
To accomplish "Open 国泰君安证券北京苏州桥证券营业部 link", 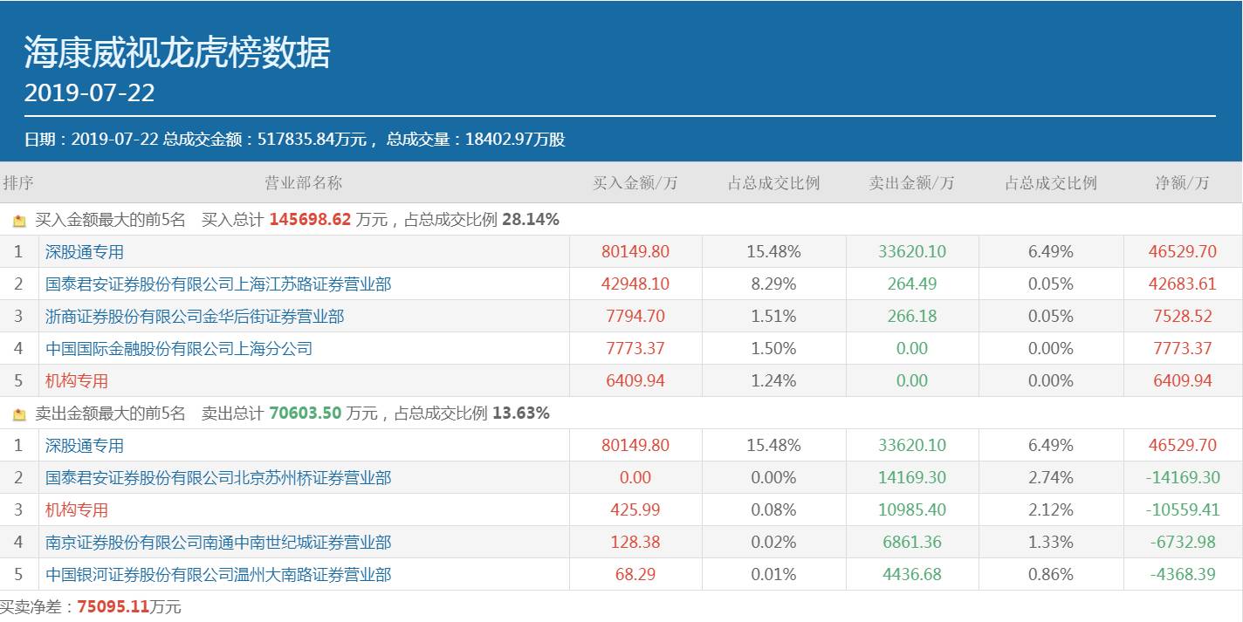I will point(218,478).
